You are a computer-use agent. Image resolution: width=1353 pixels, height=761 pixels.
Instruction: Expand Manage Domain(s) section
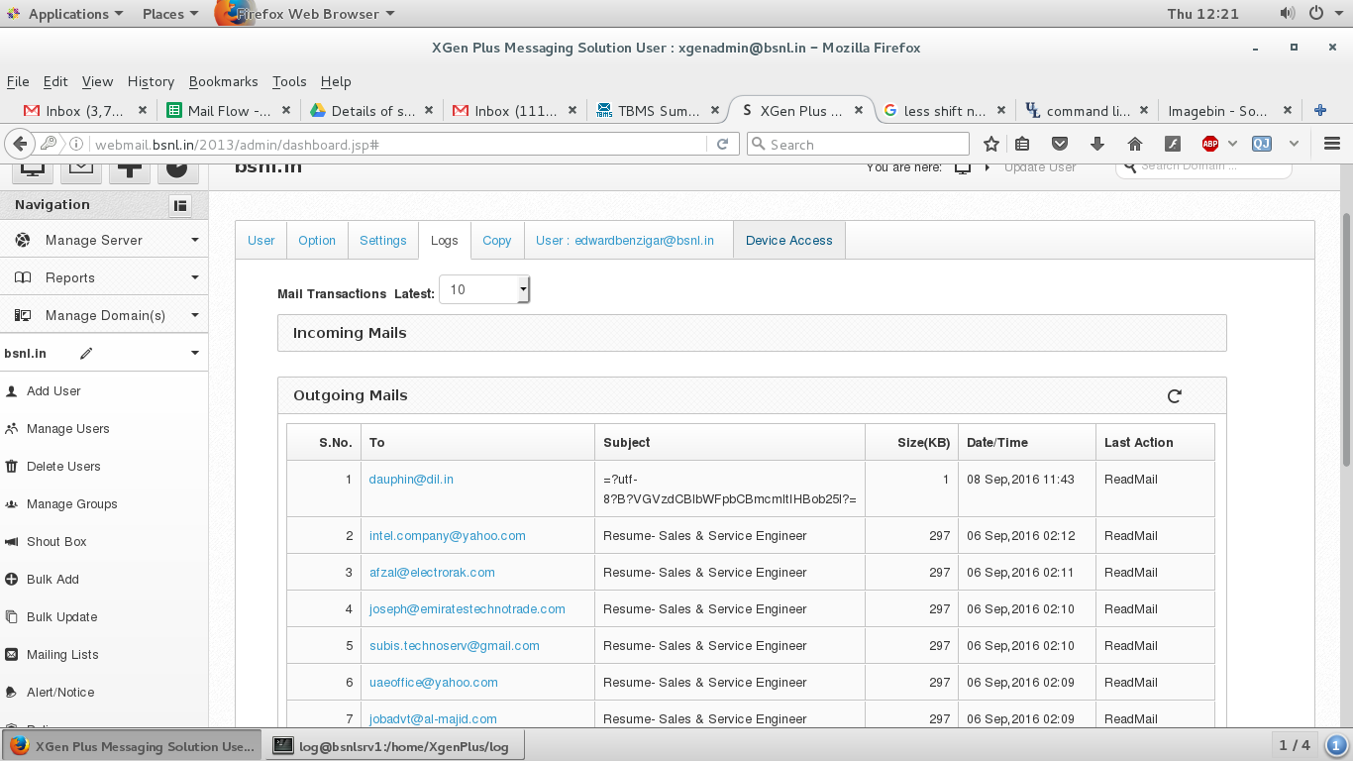[104, 315]
